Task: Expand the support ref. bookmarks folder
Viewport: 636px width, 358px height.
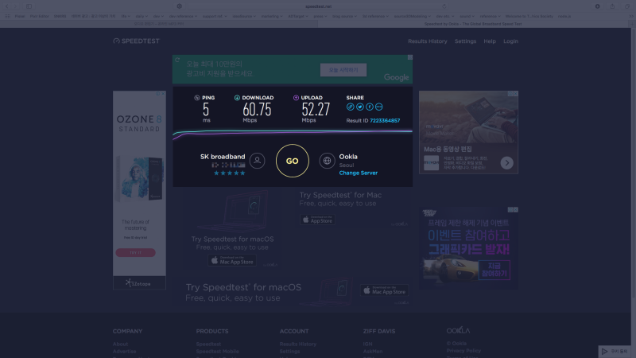Action: pos(215,16)
